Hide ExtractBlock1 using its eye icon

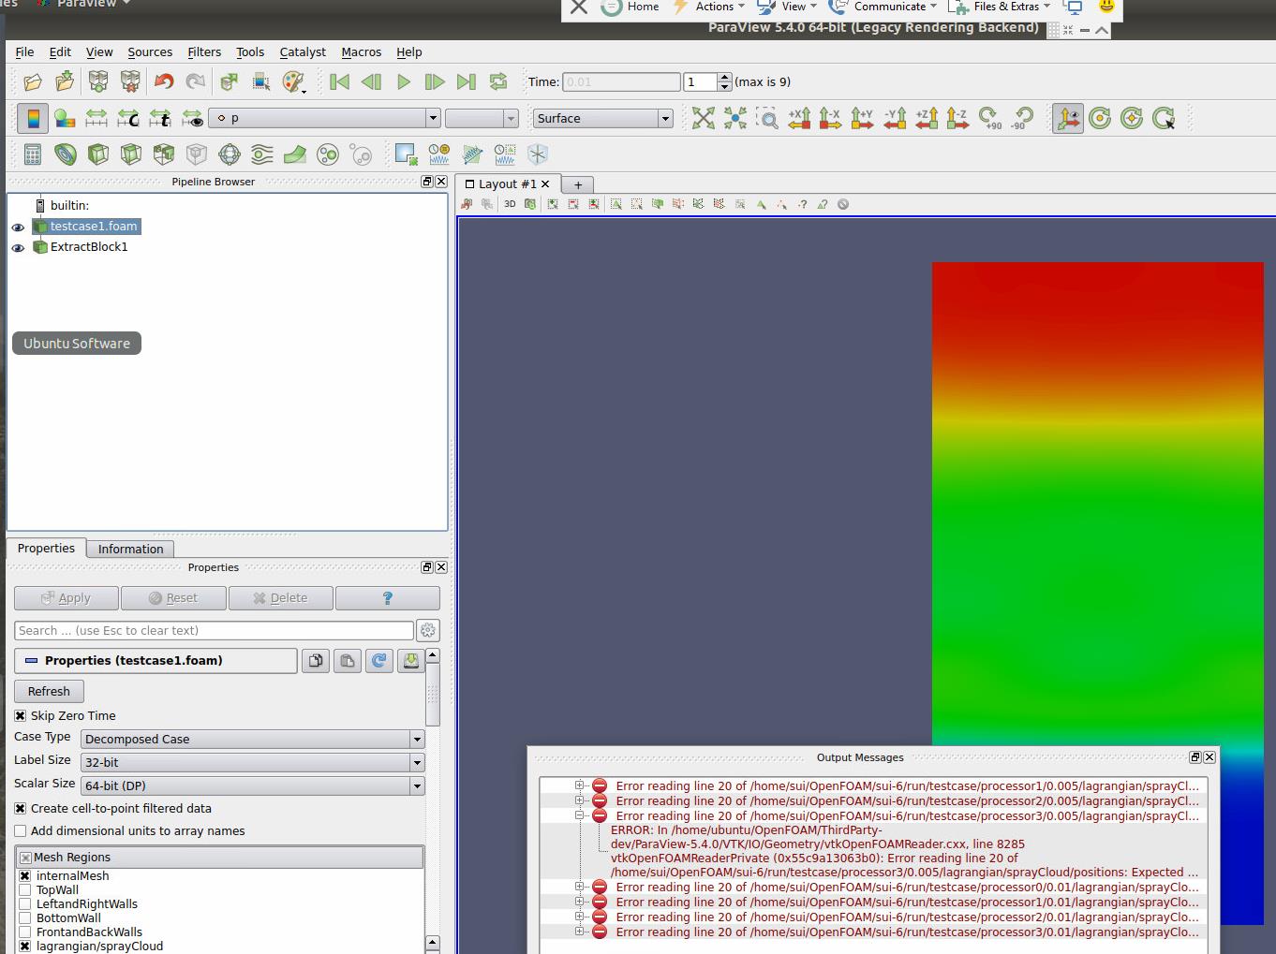pos(18,248)
